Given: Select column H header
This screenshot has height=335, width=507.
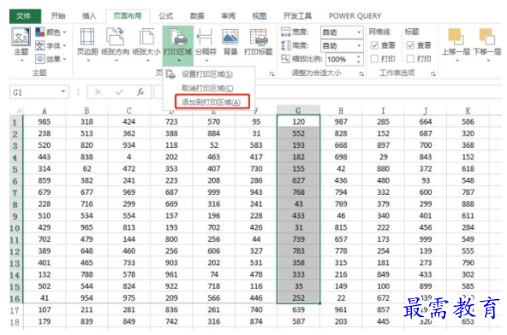Looking at the screenshot, I should [x=341, y=111].
